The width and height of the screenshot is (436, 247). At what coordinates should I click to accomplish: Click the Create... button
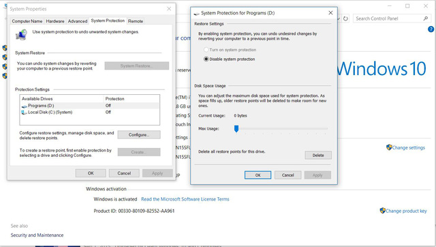[x=139, y=152]
